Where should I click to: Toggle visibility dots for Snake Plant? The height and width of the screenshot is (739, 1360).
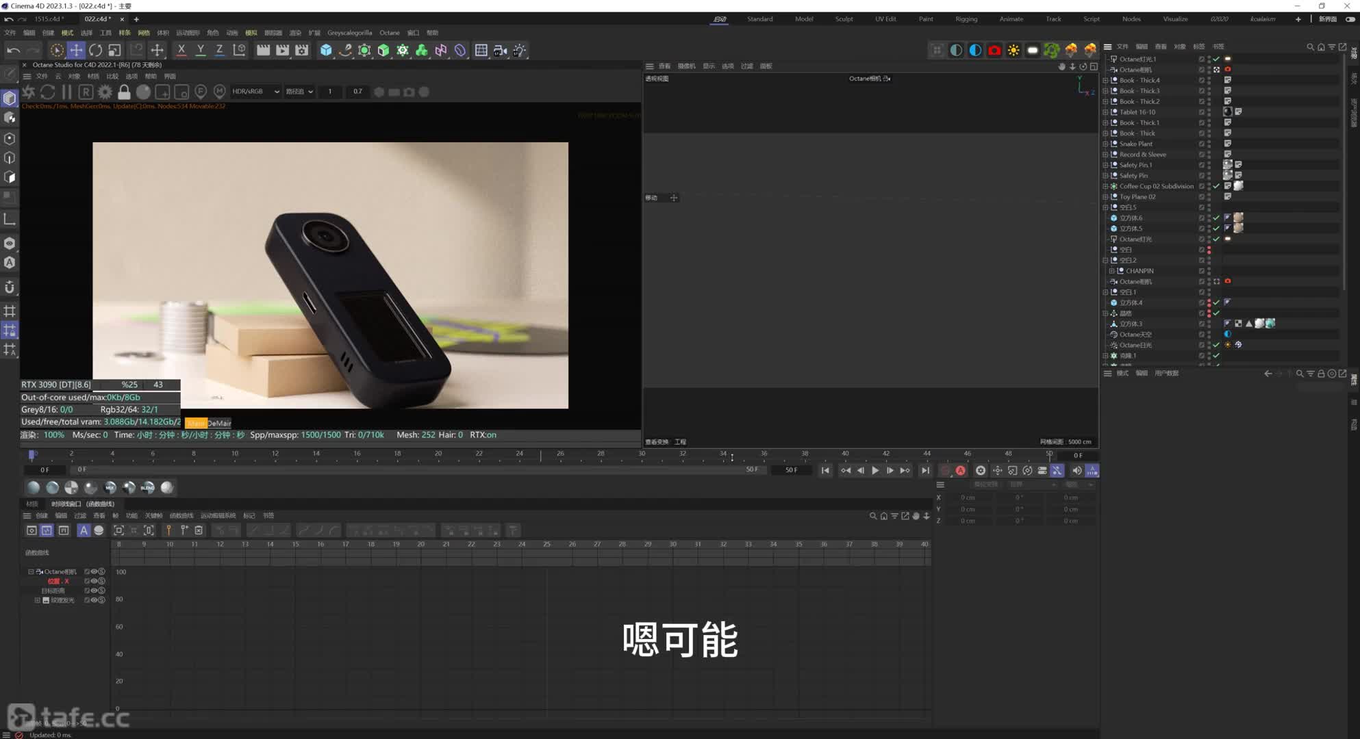[1209, 144]
